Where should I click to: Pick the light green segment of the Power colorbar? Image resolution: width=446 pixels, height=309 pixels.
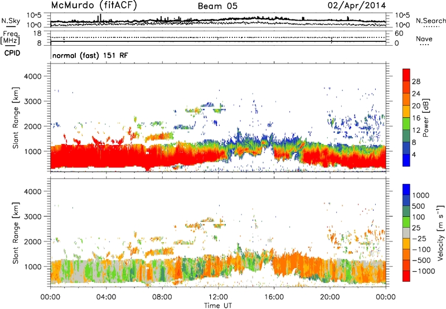click(x=406, y=124)
